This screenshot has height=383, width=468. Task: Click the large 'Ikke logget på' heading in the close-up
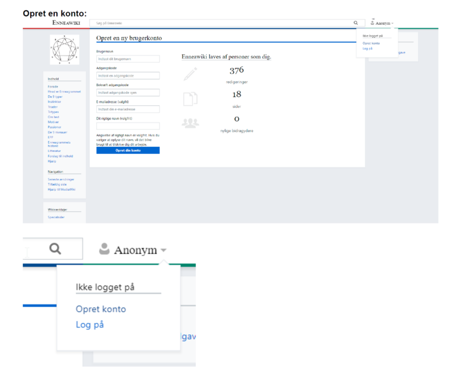click(105, 287)
